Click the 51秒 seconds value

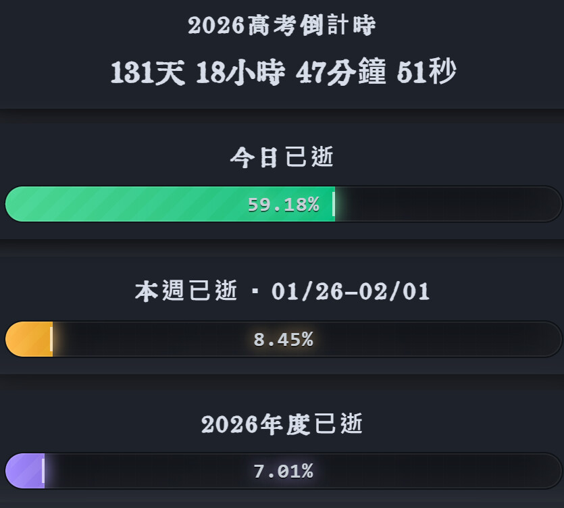pos(426,73)
